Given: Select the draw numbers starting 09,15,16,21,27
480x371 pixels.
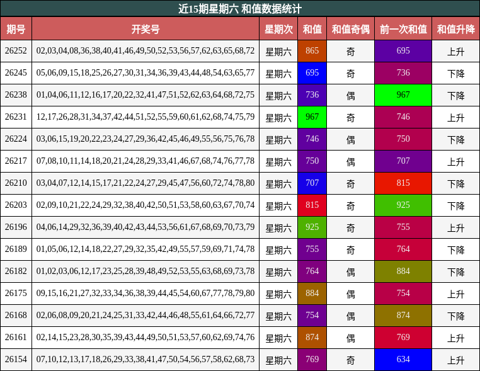Looking at the screenshot, I should 146,293.
